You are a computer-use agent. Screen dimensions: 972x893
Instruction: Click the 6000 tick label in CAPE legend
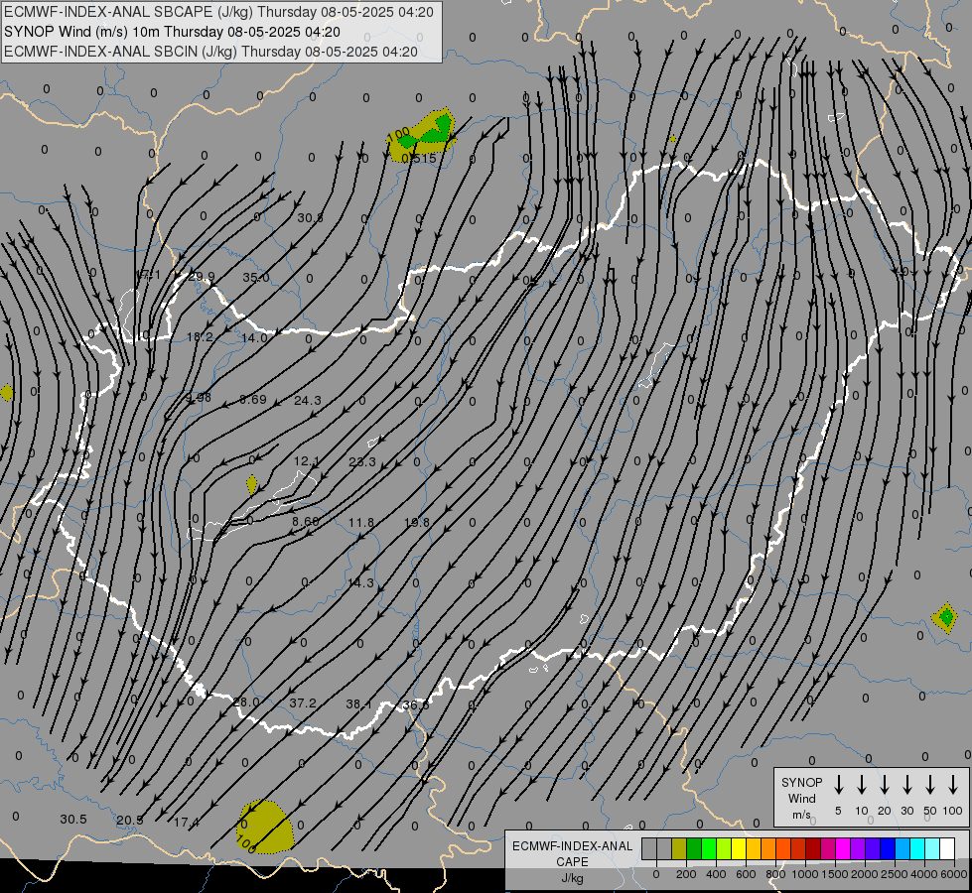tap(953, 874)
